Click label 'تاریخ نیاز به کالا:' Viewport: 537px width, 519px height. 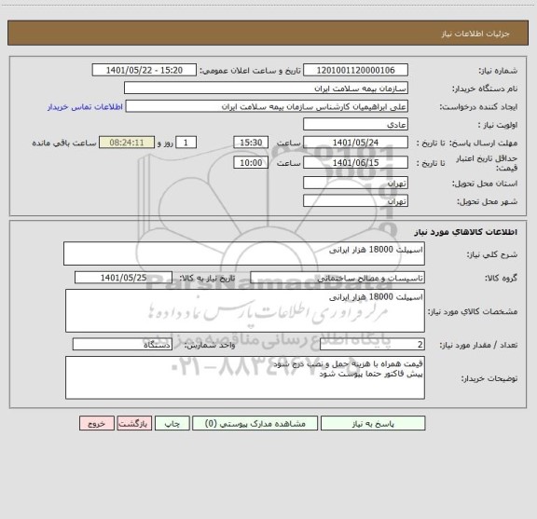(208, 278)
